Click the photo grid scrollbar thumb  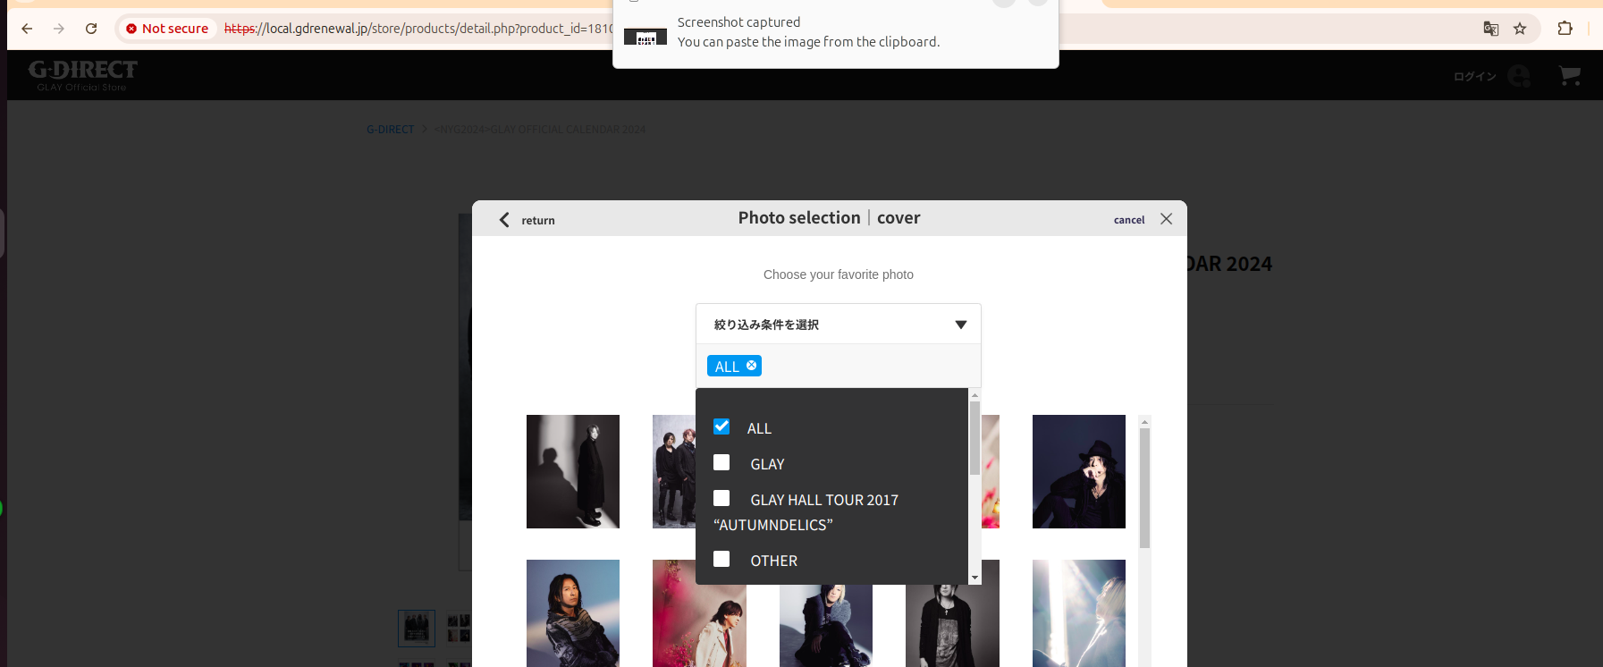1144,488
